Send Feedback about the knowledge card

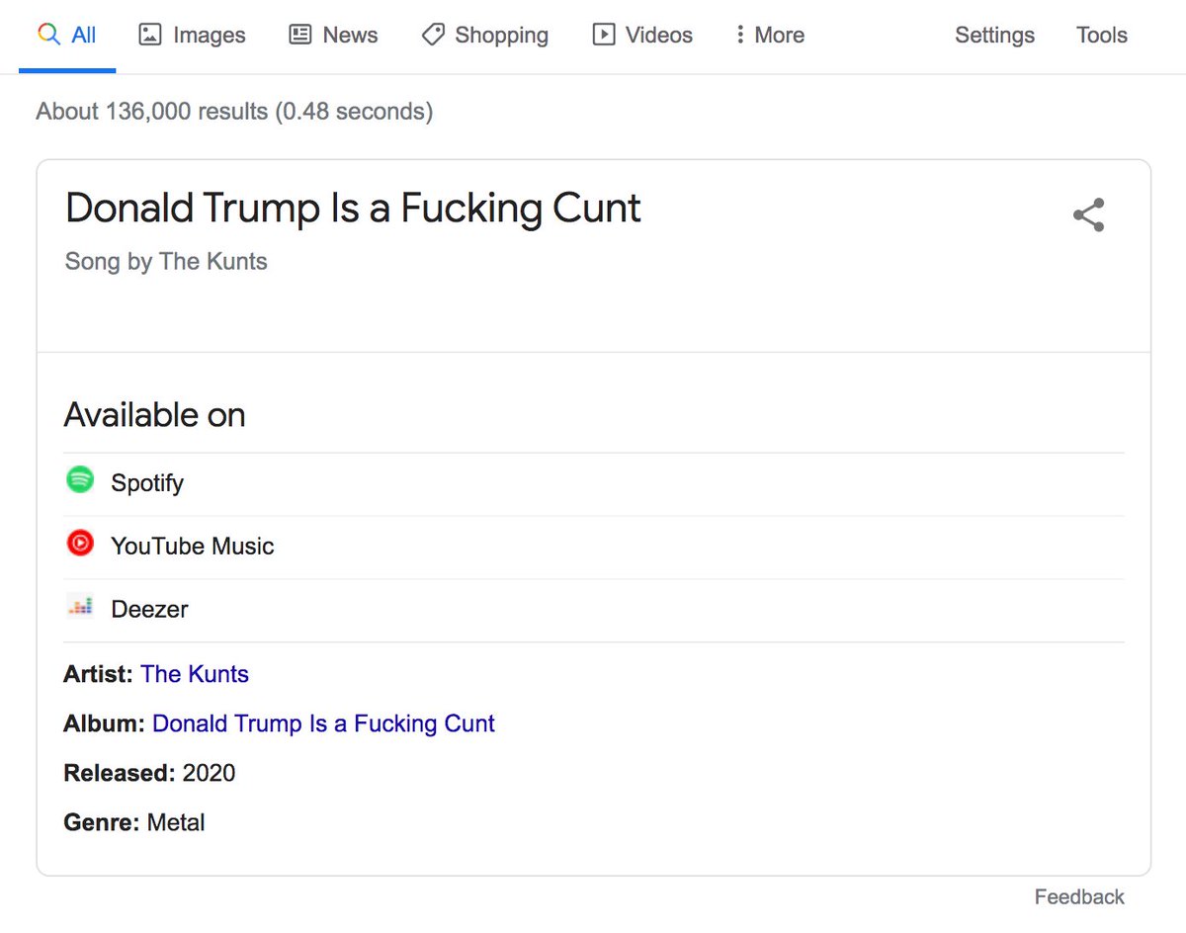[1079, 896]
